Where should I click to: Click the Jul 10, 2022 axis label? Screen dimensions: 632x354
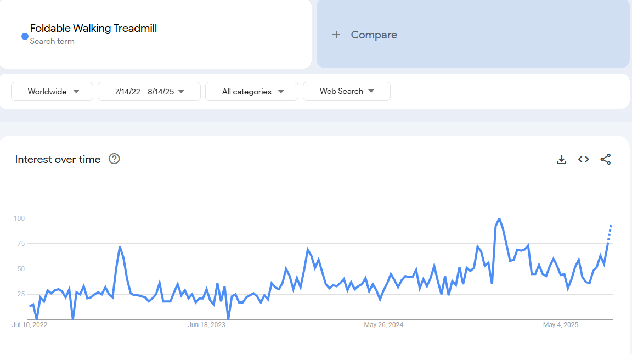coord(30,325)
